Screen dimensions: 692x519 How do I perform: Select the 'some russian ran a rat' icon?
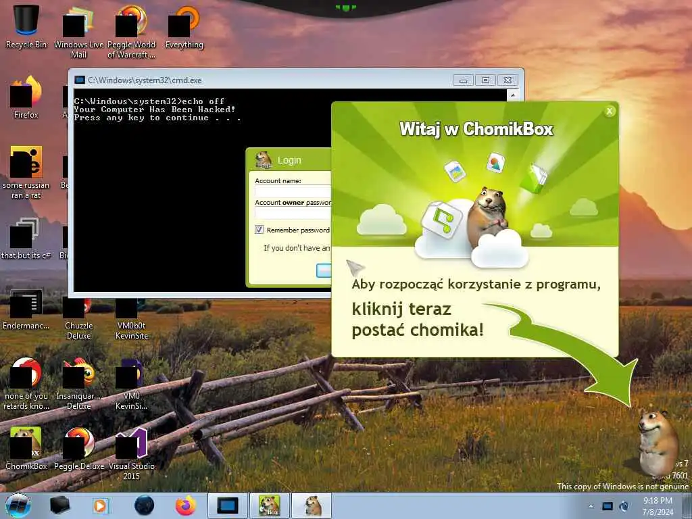click(26, 172)
